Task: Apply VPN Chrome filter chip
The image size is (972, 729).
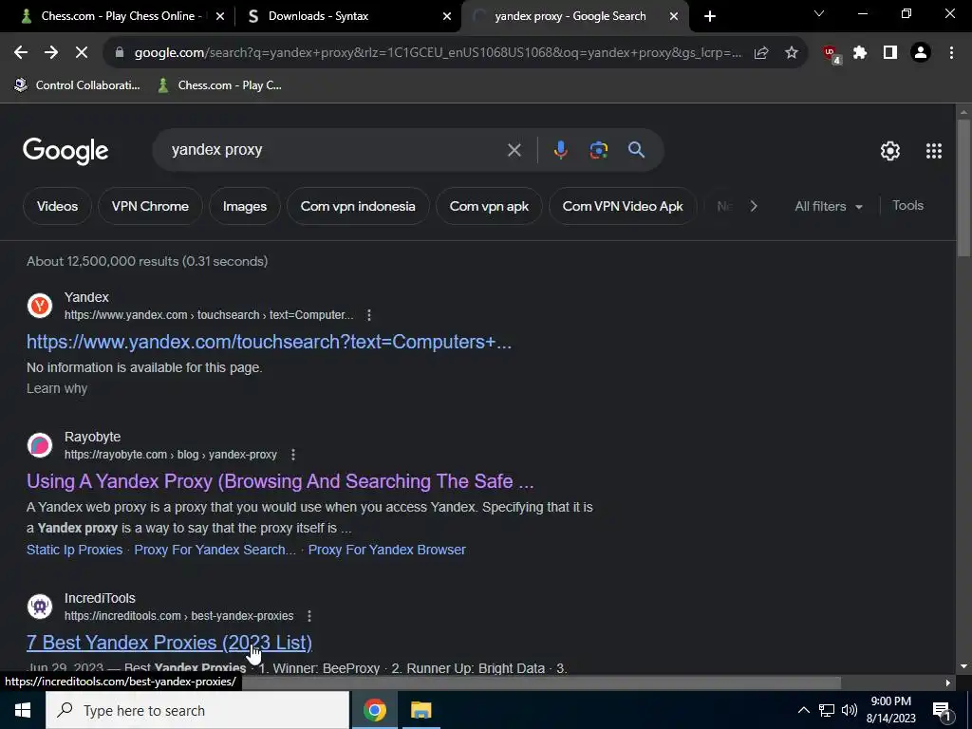Action: [150, 206]
